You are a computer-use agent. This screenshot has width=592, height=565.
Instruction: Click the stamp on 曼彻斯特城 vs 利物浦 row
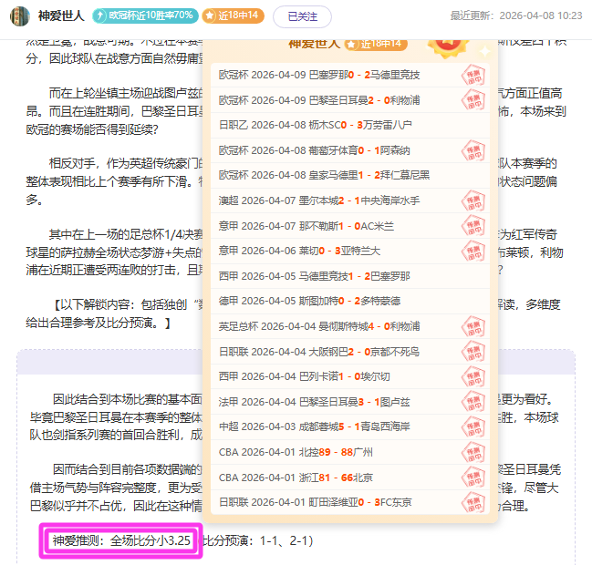pos(473,326)
